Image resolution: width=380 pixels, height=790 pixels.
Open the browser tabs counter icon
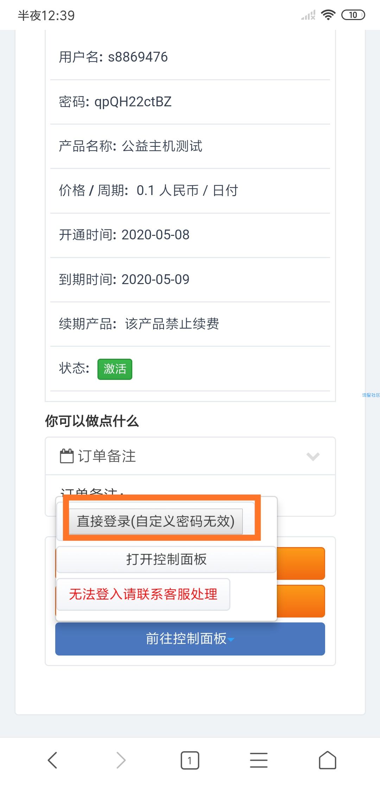[190, 760]
